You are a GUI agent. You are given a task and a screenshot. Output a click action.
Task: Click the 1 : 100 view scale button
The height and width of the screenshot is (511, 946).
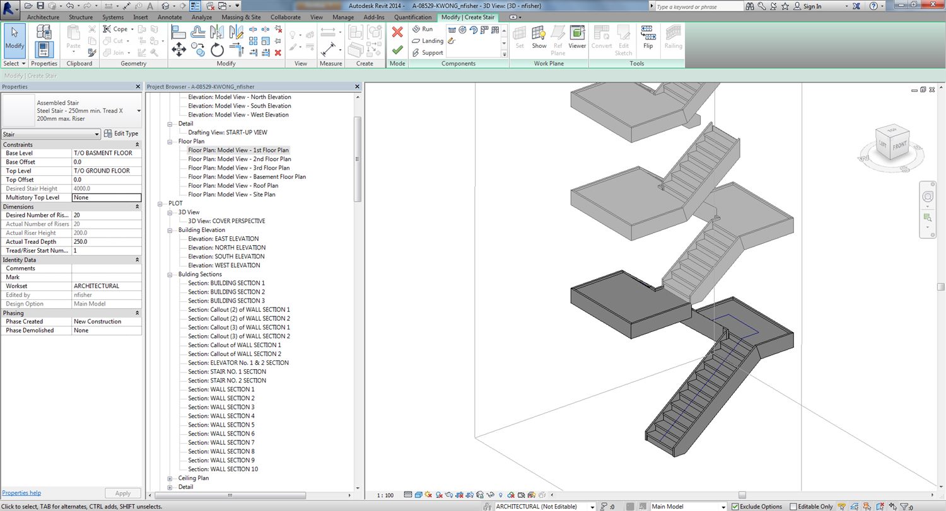pos(384,495)
